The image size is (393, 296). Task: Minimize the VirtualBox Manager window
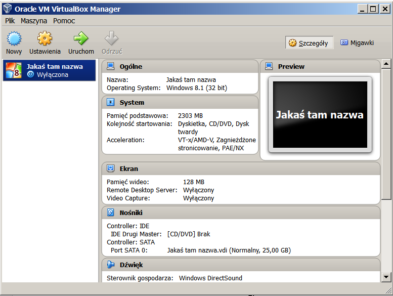click(362, 9)
